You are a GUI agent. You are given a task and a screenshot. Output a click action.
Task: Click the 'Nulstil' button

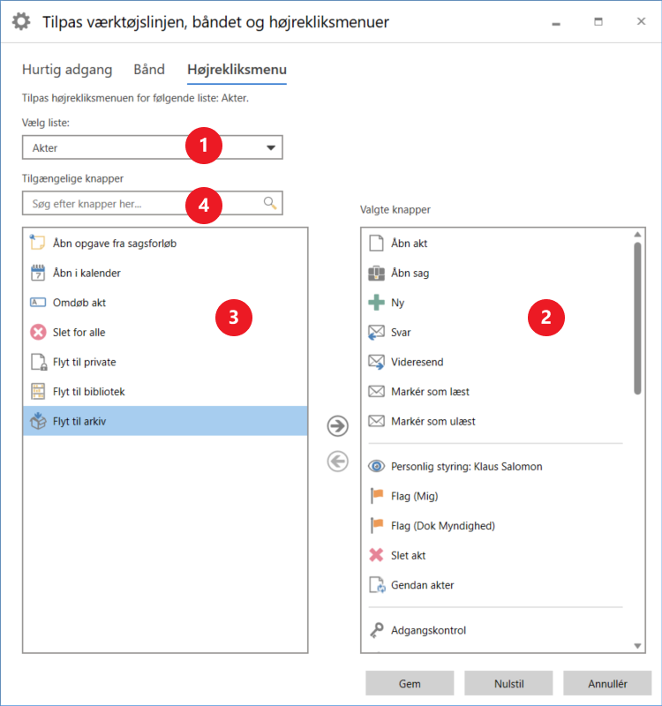(x=509, y=683)
